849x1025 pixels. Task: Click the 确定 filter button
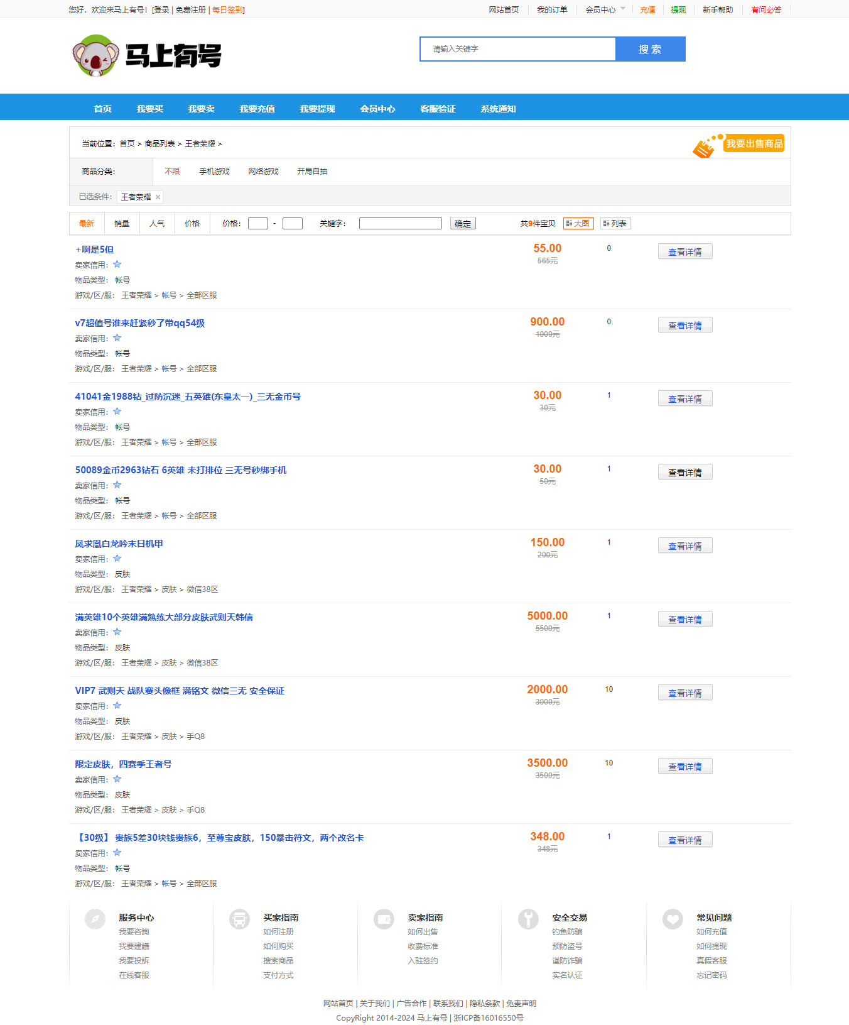coord(463,224)
